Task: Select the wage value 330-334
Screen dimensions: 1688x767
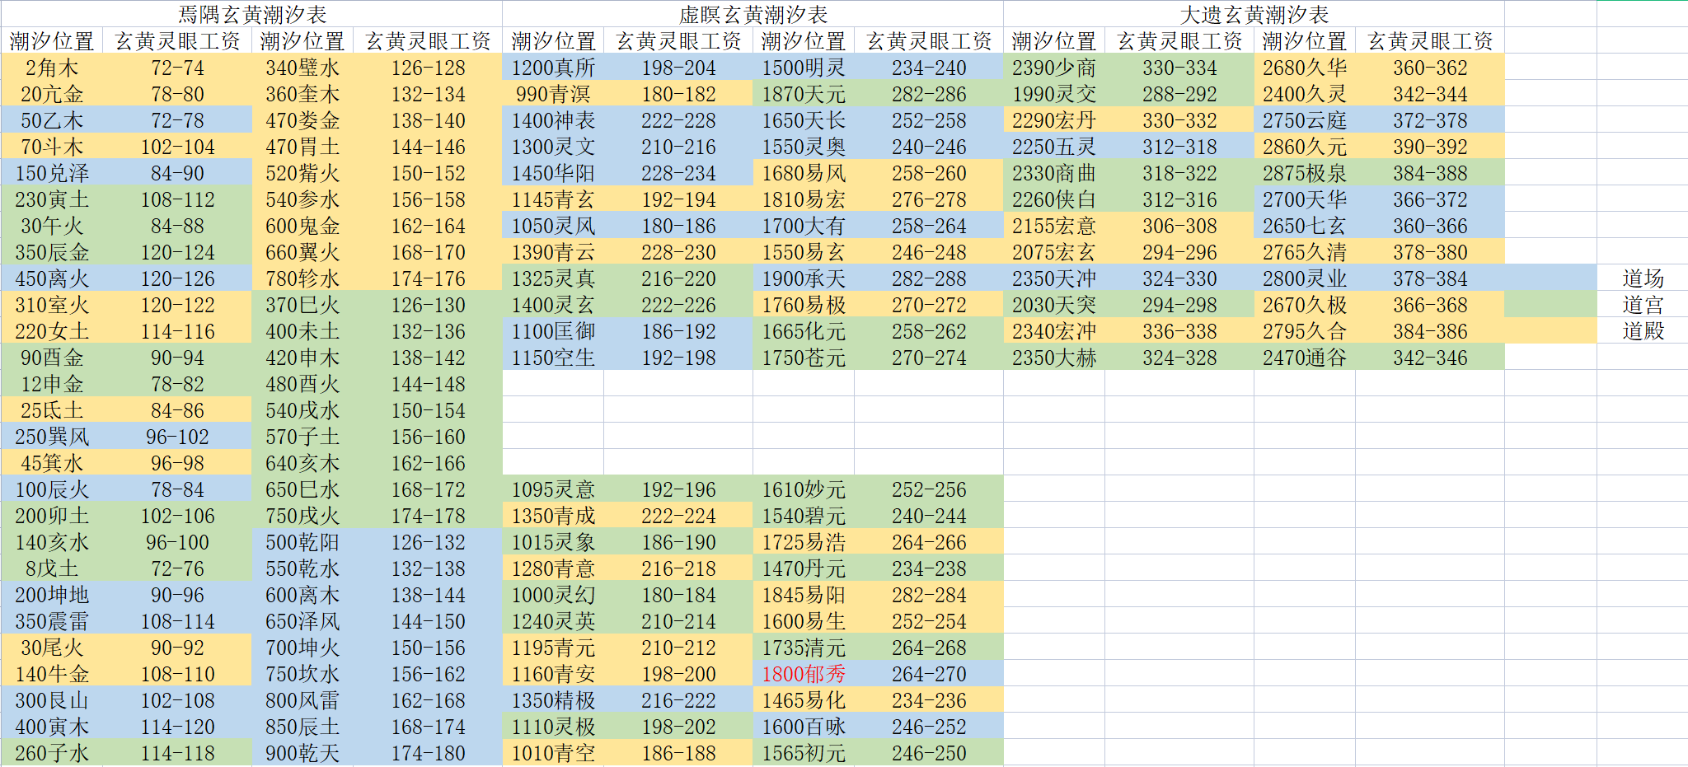Action: pos(1179,67)
